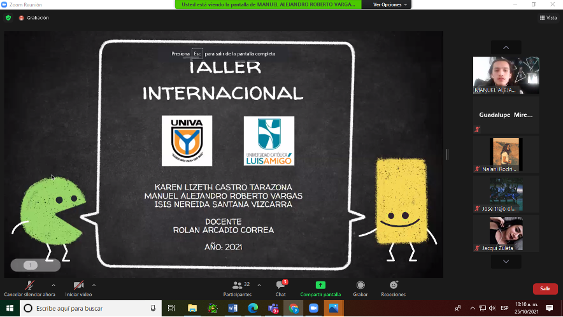Click the Grabación recording indicator
The image size is (563, 317).
pyautogui.click(x=34, y=18)
